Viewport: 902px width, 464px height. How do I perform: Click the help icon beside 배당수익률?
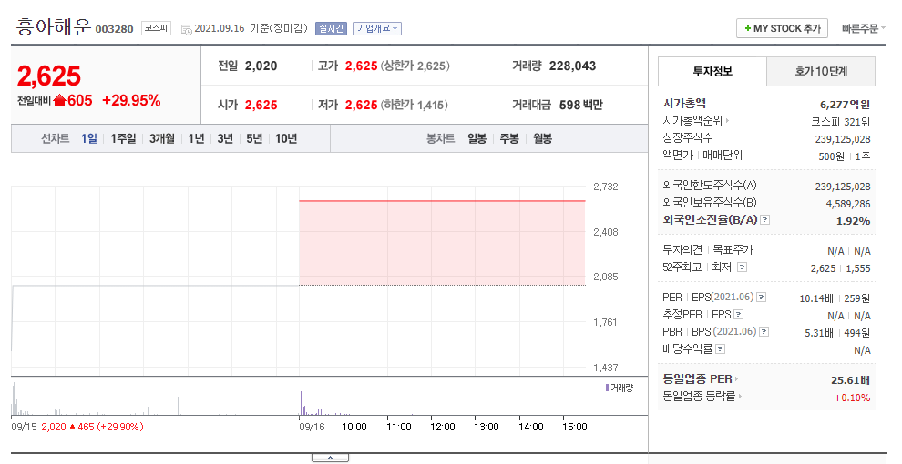[720, 349]
